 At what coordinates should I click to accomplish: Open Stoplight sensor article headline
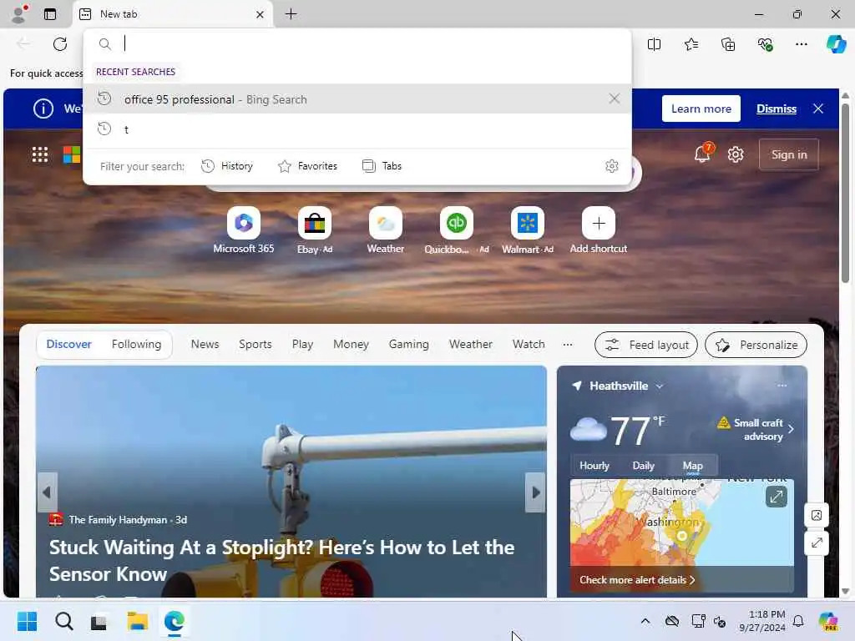[281, 560]
